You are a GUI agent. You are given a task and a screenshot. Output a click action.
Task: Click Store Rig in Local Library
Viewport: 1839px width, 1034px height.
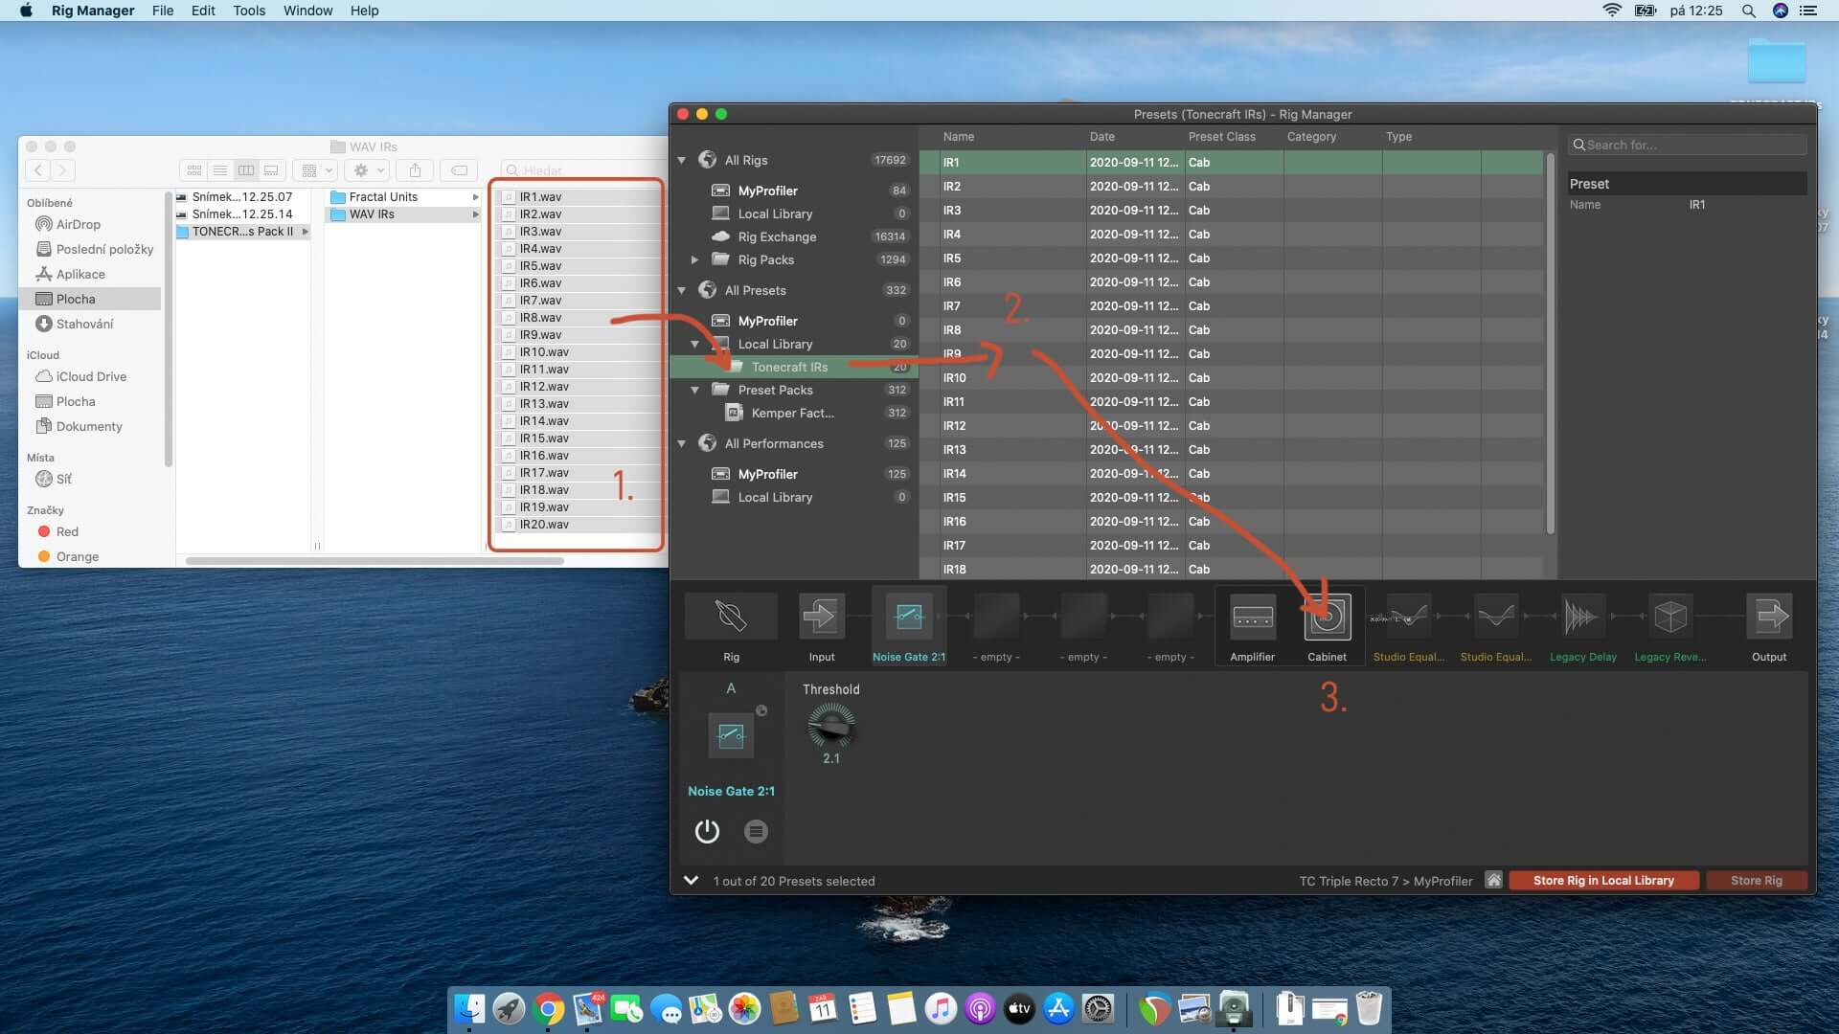click(x=1603, y=880)
